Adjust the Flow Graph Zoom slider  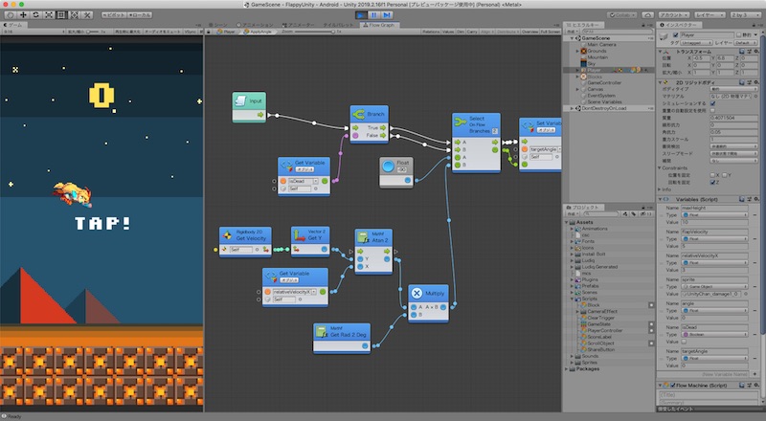click(x=315, y=32)
